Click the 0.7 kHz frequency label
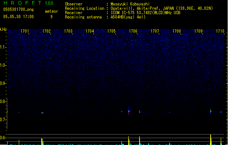228x145 pixels. click(x=3, y=120)
